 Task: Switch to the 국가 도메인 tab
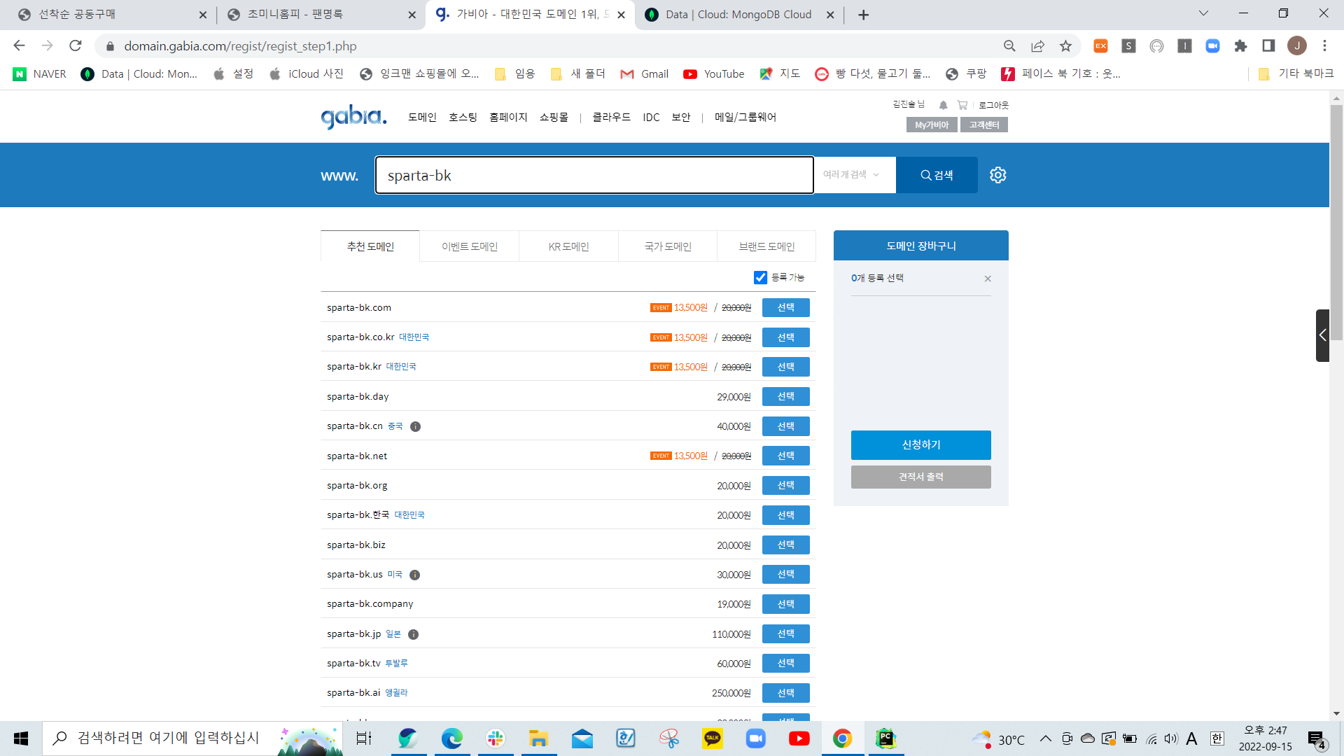click(668, 246)
